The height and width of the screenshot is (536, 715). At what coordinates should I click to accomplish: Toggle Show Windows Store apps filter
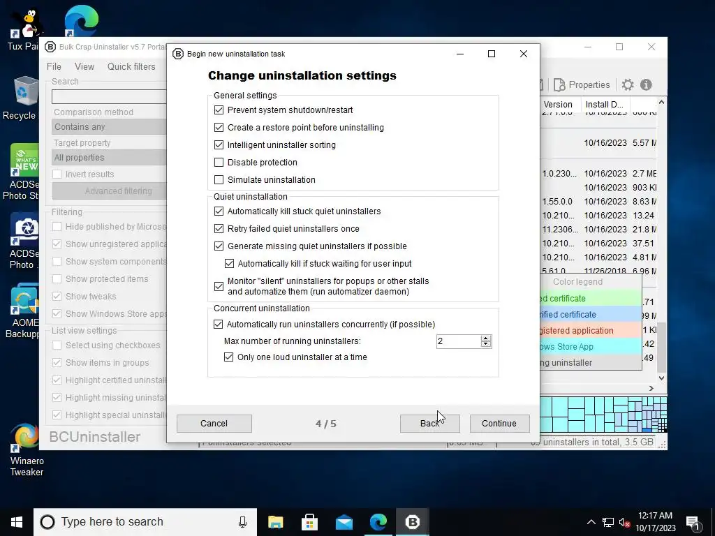(x=57, y=313)
